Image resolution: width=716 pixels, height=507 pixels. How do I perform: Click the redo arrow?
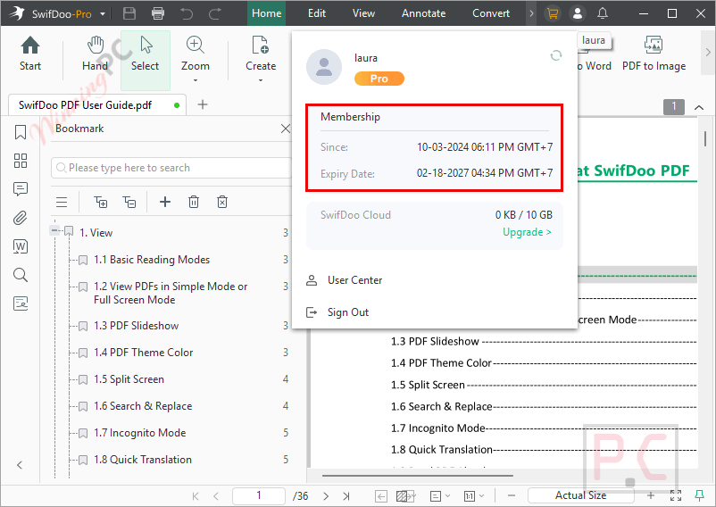pyautogui.click(x=214, y=13)
